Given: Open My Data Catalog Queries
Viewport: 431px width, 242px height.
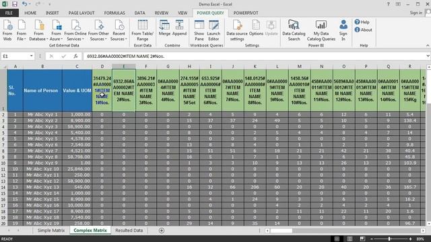Looking at the screenshot, I should (x=321, y=30).
